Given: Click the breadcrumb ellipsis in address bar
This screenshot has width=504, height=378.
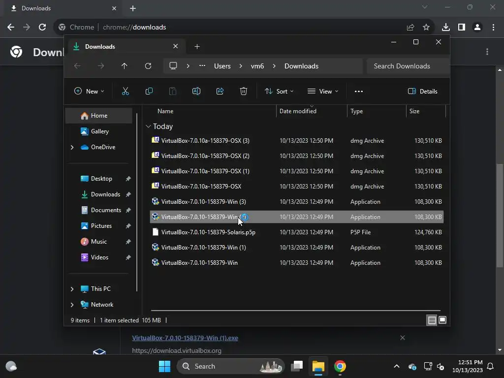Looking at the screenshot, I should click(x=202, y=66).
